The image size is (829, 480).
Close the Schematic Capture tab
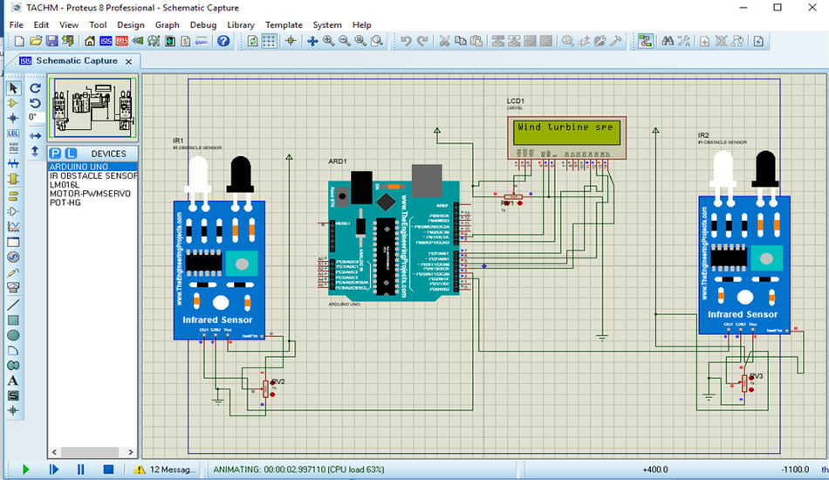pos(128,61)
